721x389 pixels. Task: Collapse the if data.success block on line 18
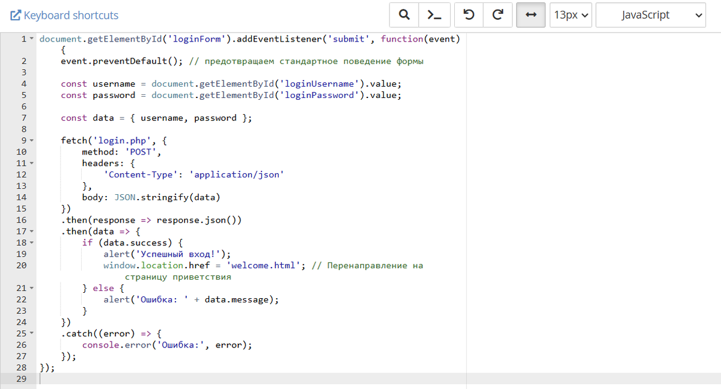point(31,242)
